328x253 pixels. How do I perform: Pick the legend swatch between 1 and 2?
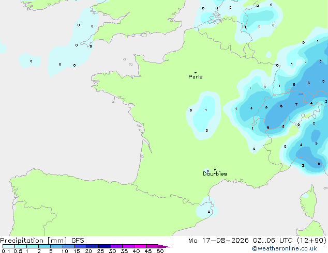(33, 246)
